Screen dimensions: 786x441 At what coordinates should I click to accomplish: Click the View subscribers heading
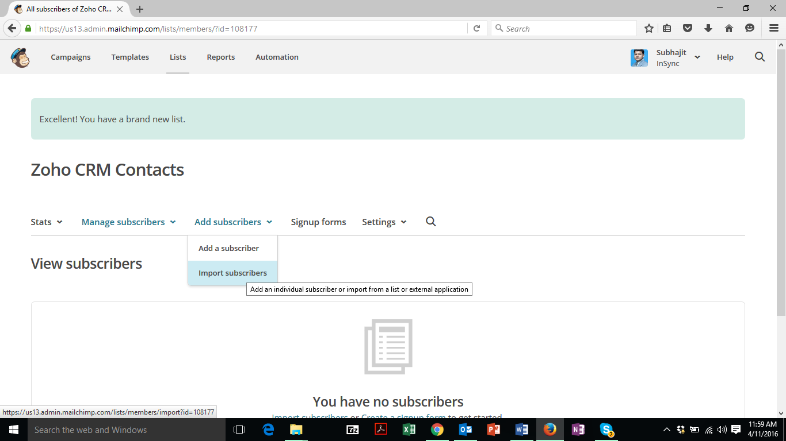(86, 264)
